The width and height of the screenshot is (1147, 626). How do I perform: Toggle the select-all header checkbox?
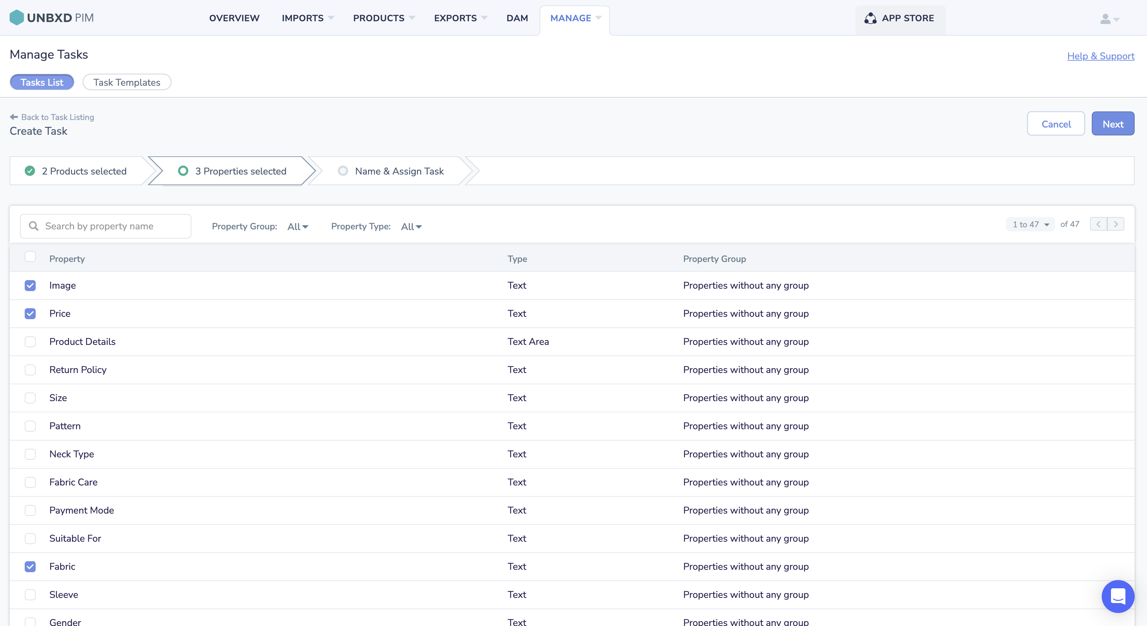[x=30, y=257]
